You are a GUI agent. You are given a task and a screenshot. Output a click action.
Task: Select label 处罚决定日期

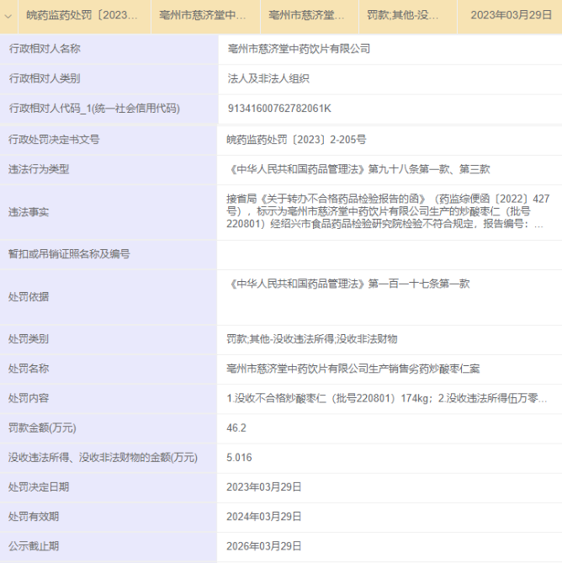(39, 487)
